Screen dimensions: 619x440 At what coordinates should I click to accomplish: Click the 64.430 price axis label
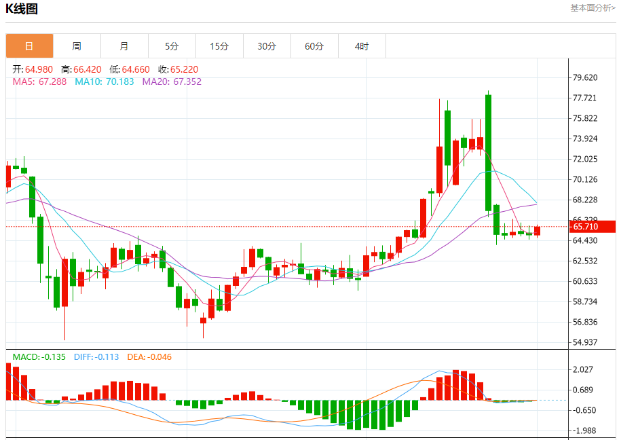(x=585, y=240)
